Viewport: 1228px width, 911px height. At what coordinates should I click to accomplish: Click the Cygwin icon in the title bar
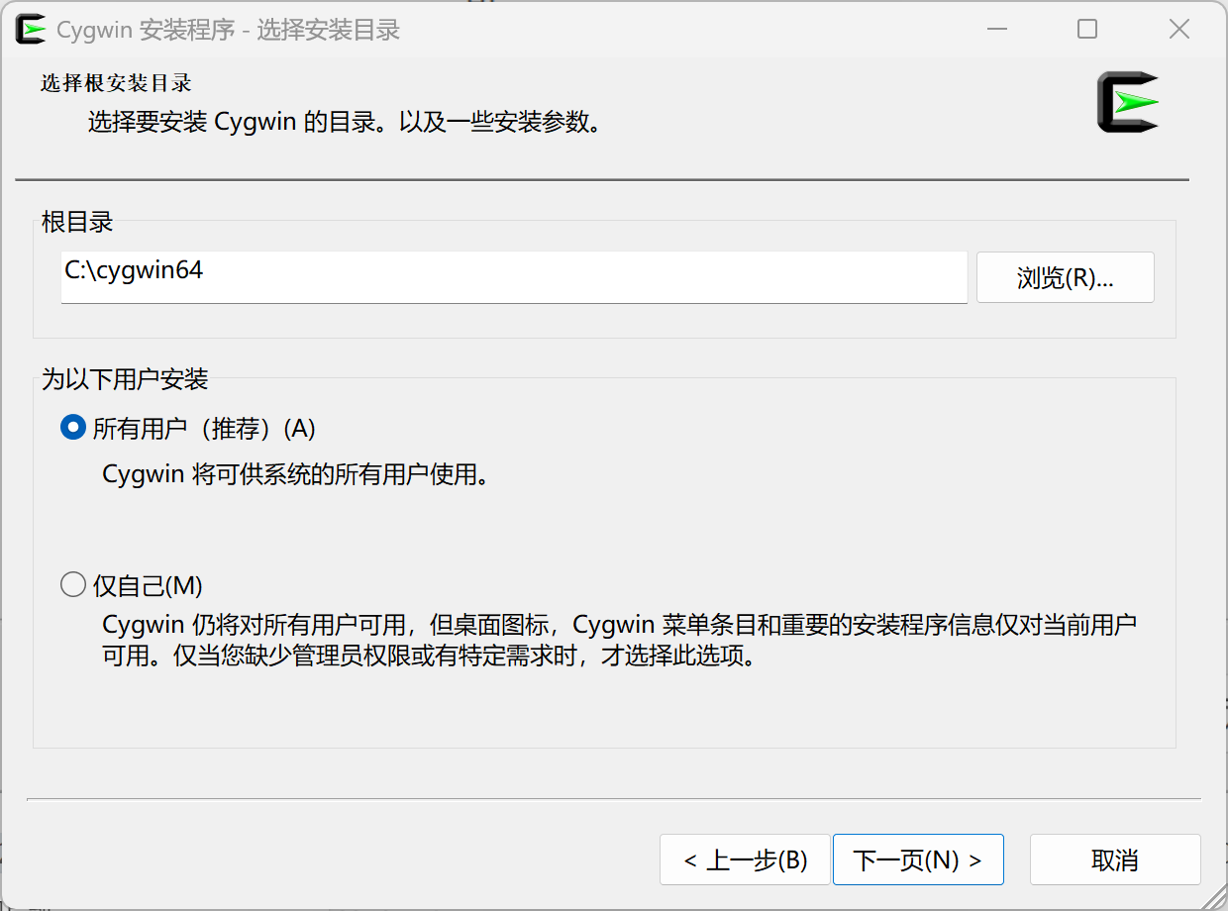pyautogui.click(x=32, y=30)
